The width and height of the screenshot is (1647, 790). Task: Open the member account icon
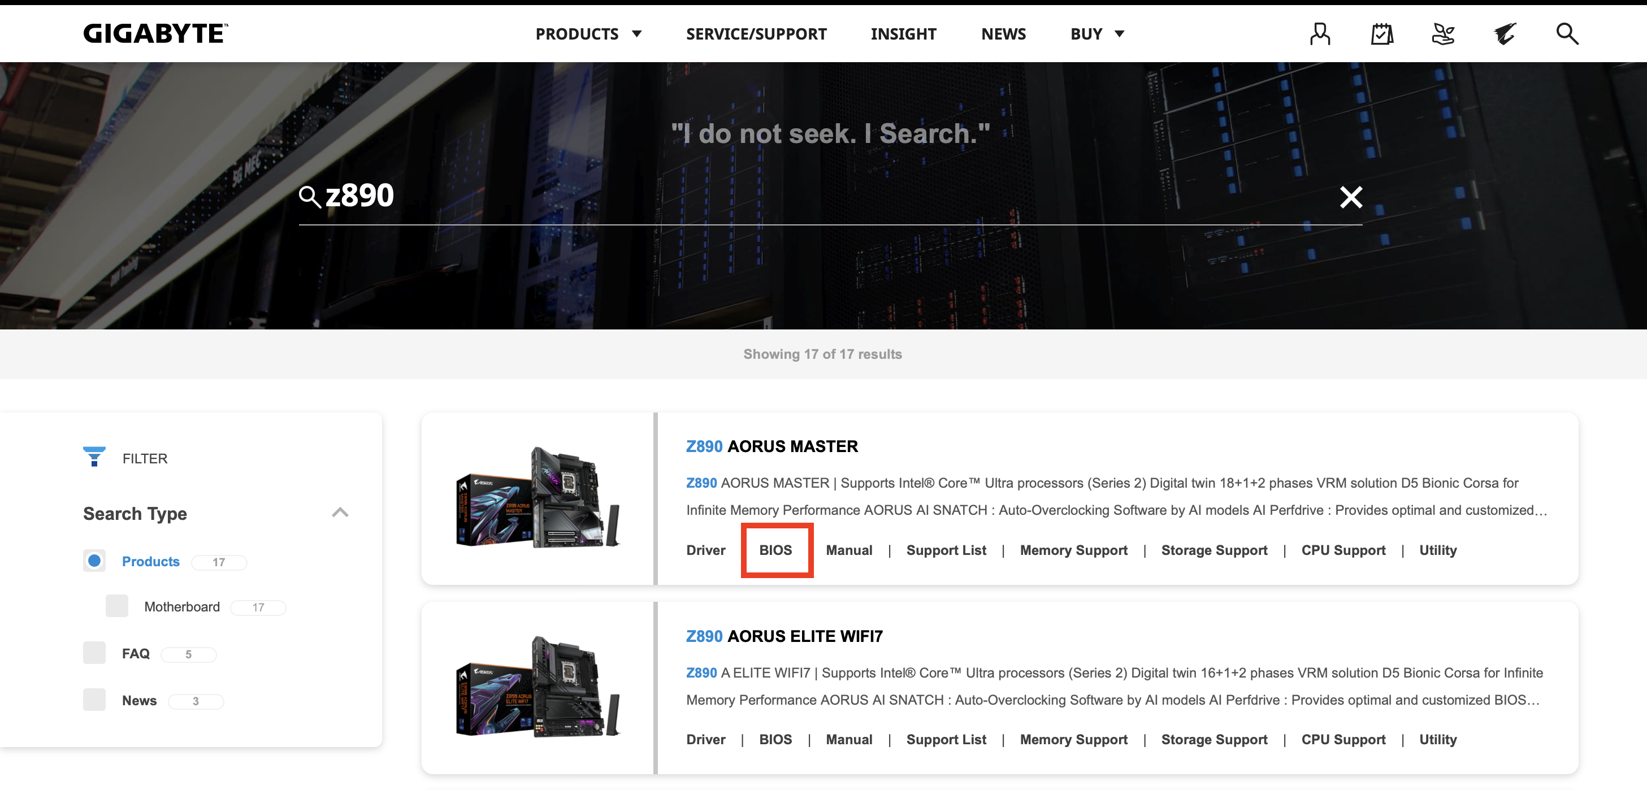click(1320, 33)
